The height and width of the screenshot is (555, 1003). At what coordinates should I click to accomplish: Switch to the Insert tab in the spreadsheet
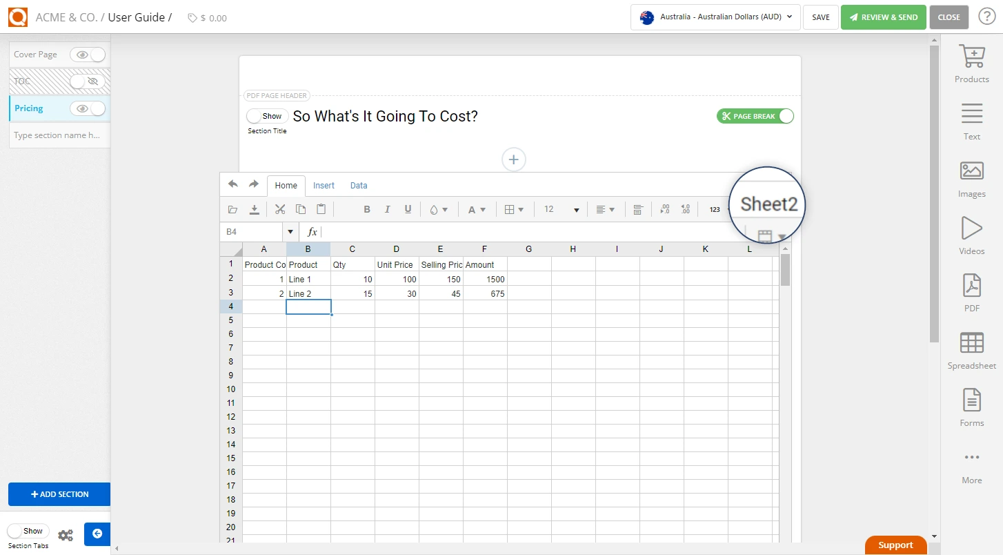pyautogui.click(x=324, y=185)
